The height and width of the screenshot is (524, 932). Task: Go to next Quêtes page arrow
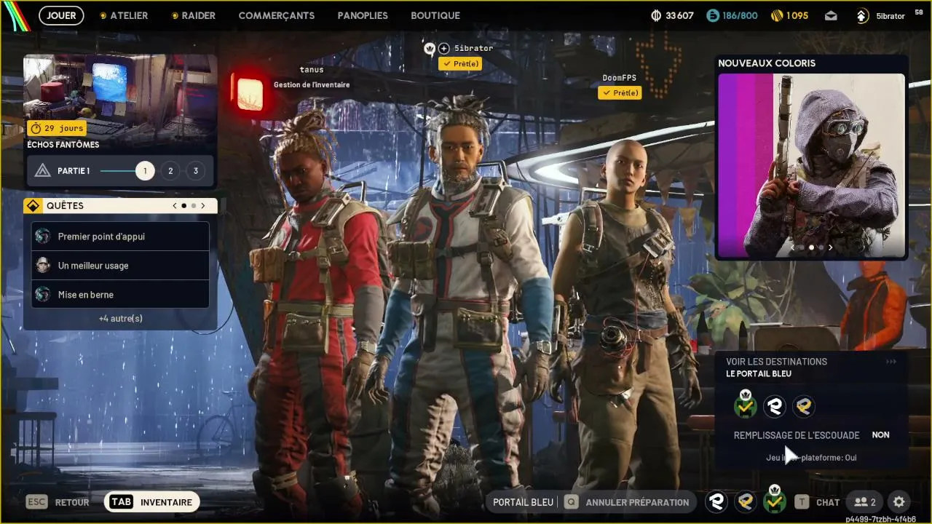coord(202,206)
